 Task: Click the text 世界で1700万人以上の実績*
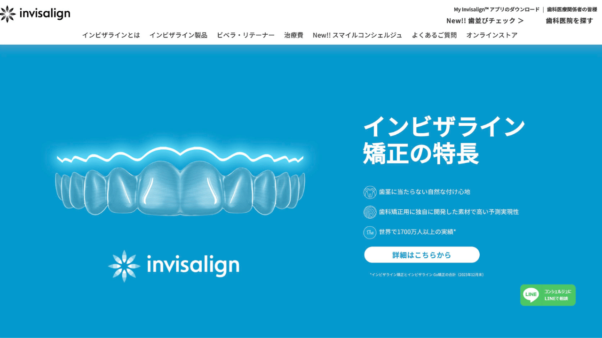418,232
